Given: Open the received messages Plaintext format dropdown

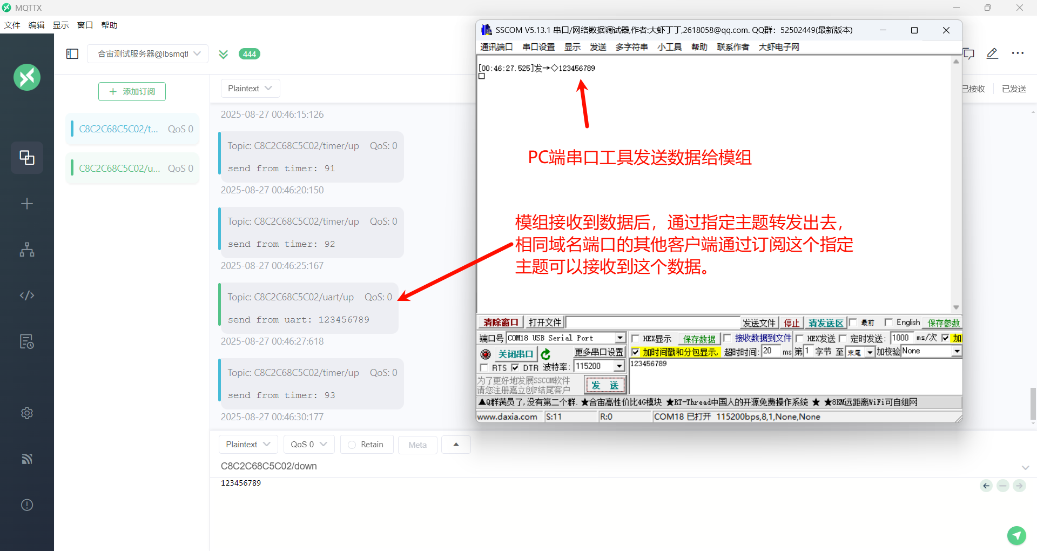Looking at the screenshot, I should point(250,88).
